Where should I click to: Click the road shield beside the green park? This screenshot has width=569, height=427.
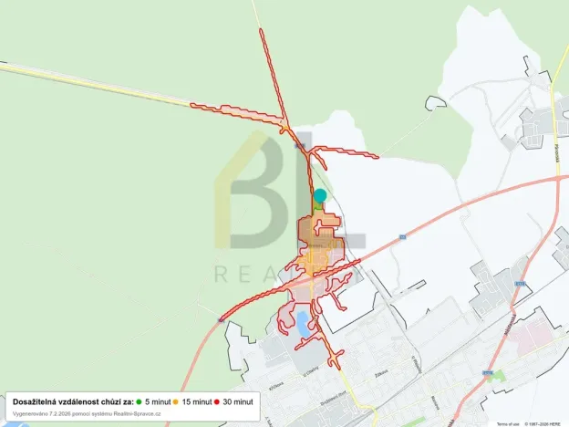(487, 373)
